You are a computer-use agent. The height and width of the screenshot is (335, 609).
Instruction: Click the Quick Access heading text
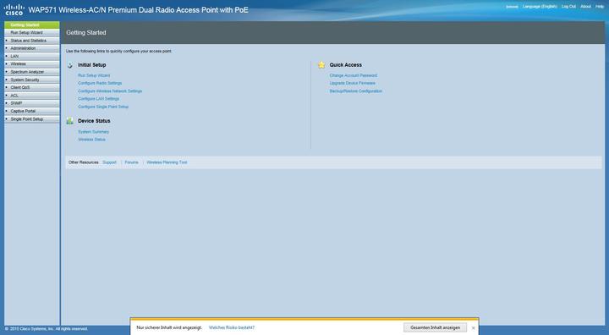click(x=346, y=65)
